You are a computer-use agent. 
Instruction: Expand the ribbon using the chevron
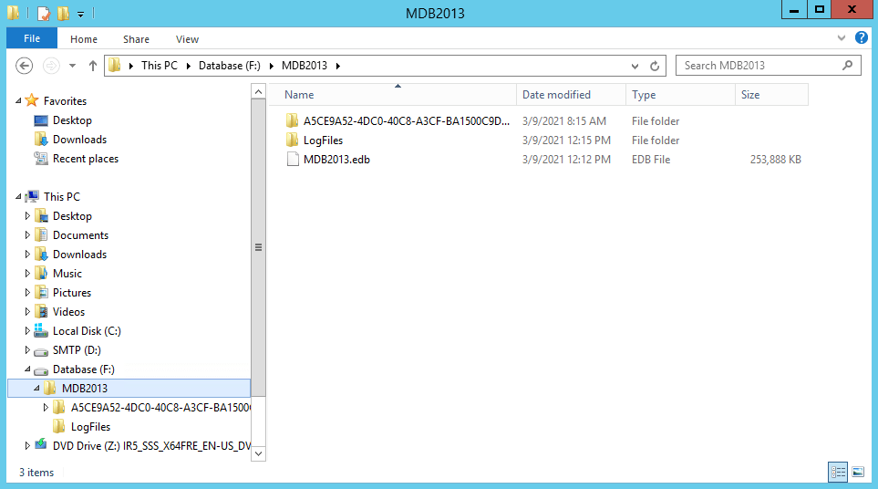click(842, 38)
